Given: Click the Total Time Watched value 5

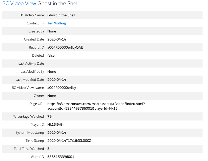Looking at the screenshot, I should pyautogui.click(x=48, y=149).
